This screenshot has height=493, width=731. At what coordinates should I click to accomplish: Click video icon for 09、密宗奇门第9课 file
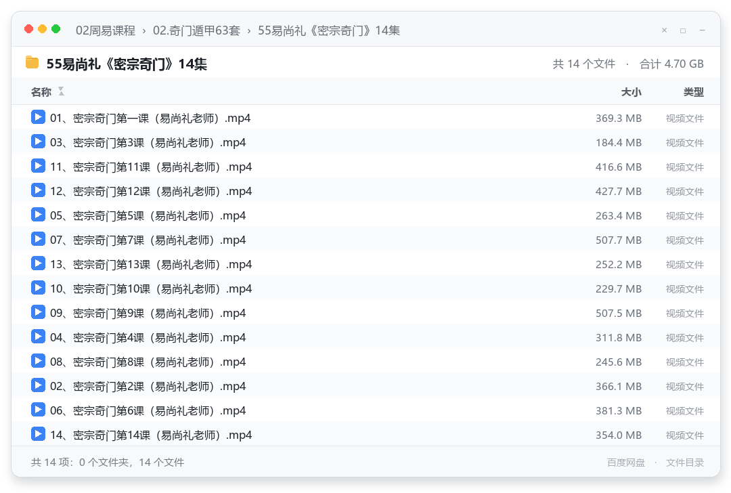pos(38,312)
